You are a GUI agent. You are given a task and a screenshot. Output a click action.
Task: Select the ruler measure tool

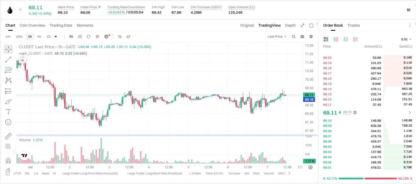pyautogui.click(x=8, y=136)
